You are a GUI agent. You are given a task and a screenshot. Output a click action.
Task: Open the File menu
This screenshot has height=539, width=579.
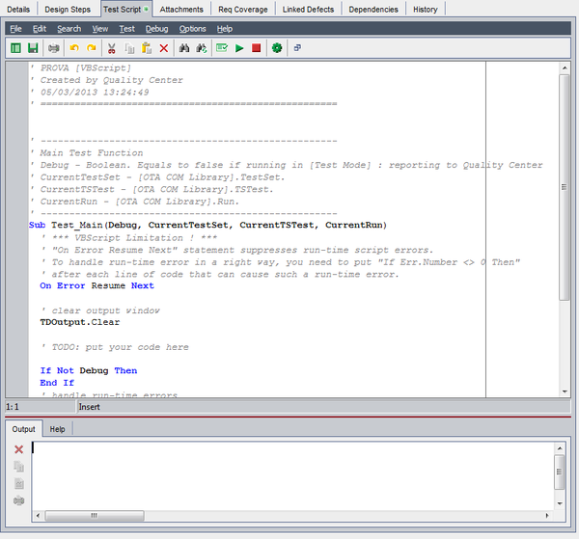pyautogui.click(x=15, y=29)
